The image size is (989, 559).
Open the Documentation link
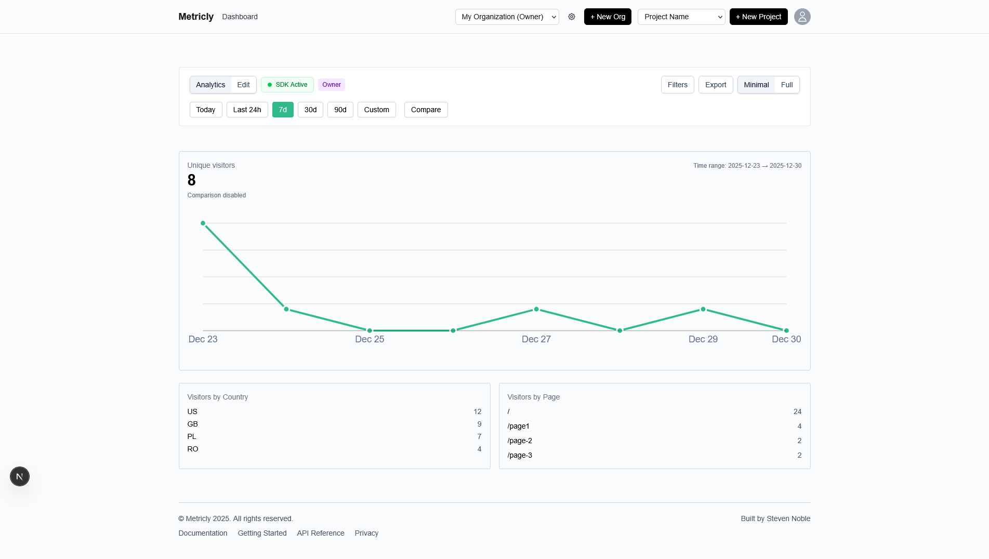tap(203, 533)
